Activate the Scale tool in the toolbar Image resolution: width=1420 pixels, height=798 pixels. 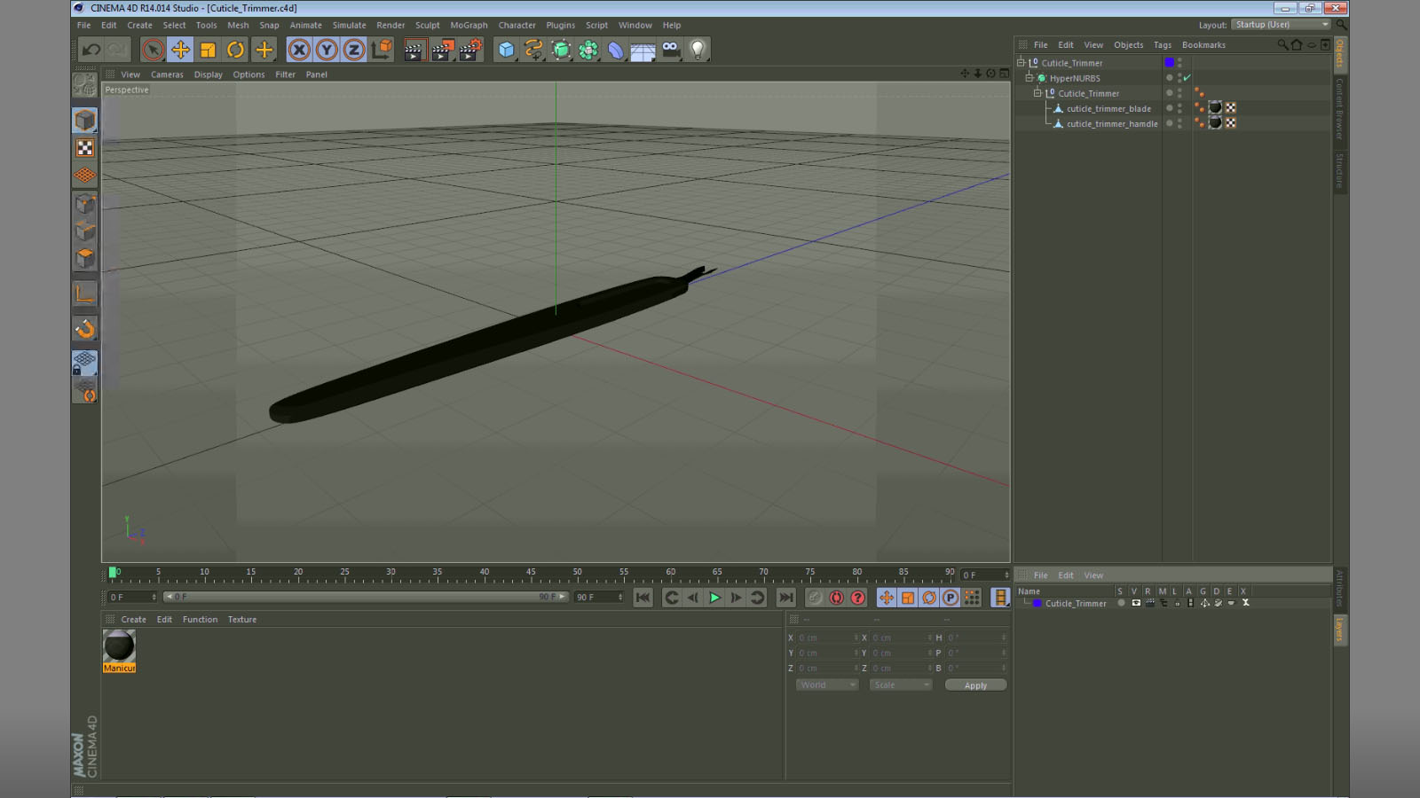click(208, 50)
